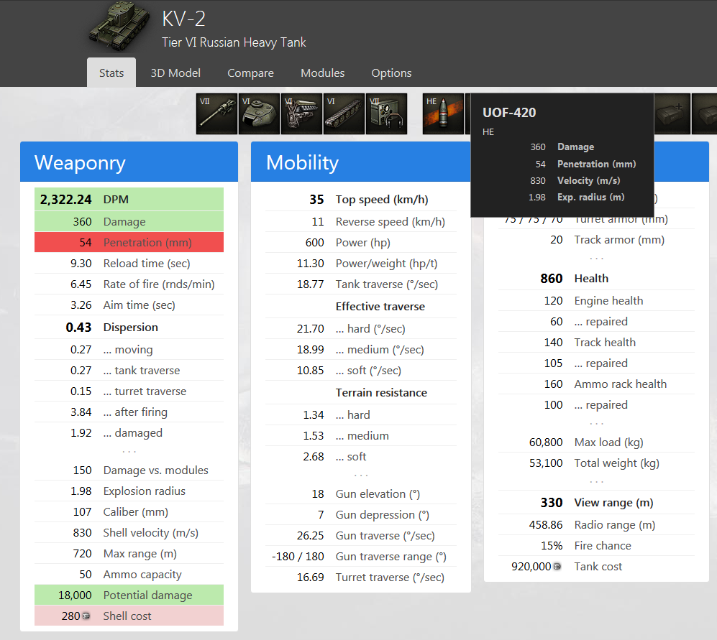This screenshot has height=640, width=717.
Task: Select the radio module icon
Action: click(x=386, y=113)
